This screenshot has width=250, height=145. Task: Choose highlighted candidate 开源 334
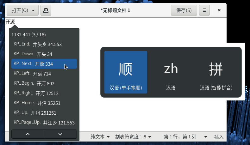click(x=44, y=64)
